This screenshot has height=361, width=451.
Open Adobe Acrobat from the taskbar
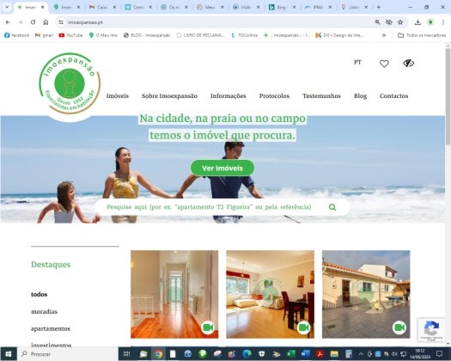(320, 354)
